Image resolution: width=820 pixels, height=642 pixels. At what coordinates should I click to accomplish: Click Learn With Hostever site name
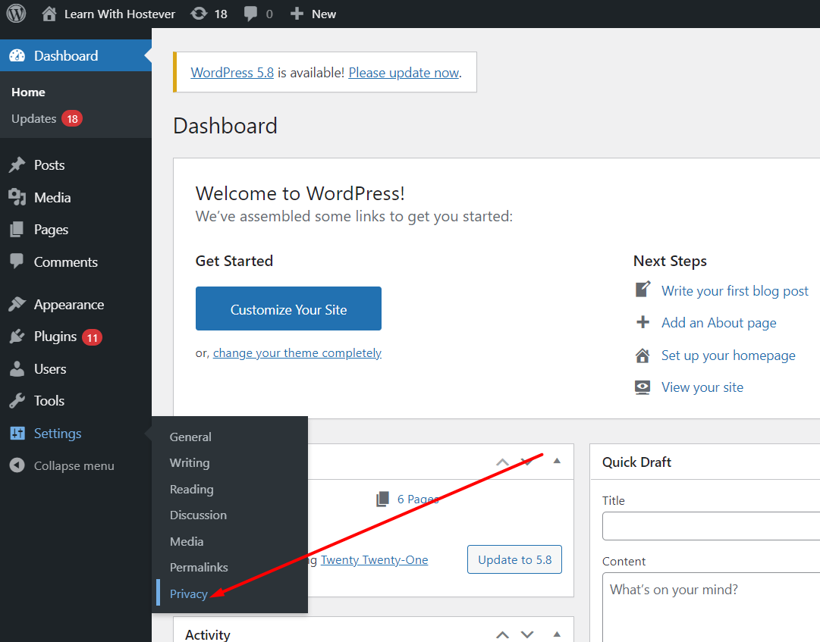point(120,14)
